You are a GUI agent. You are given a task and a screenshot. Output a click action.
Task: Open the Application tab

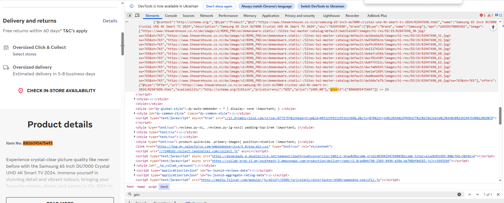click(271, 16)
